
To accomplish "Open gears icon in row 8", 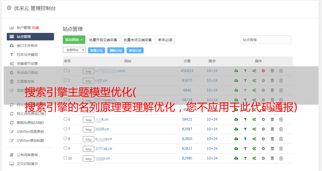I will pos(254,139).
